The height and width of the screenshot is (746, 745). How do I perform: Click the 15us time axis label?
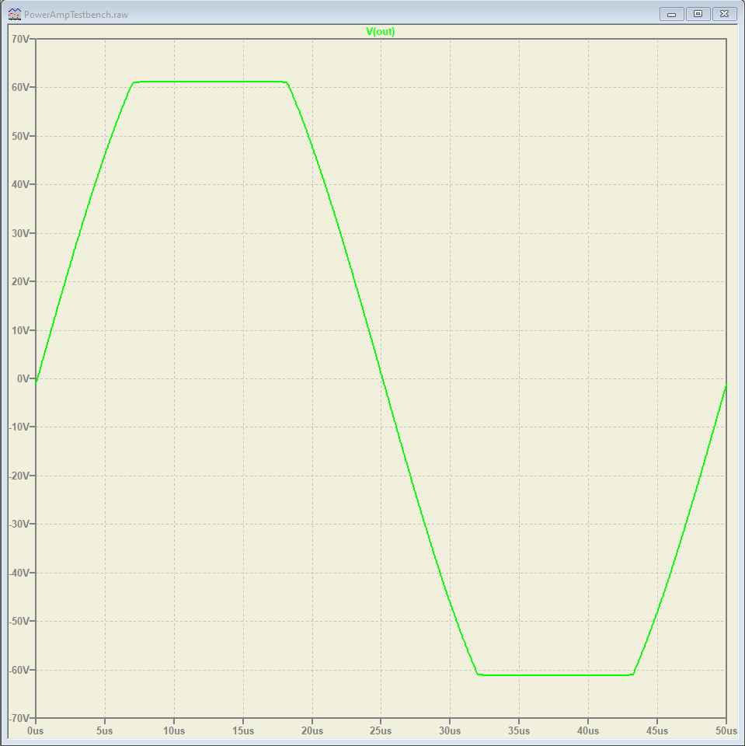[243, 730]
